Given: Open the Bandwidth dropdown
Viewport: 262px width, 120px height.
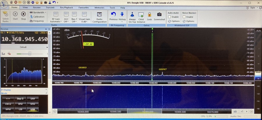Looking at the screenshot, I should [38, 12].
